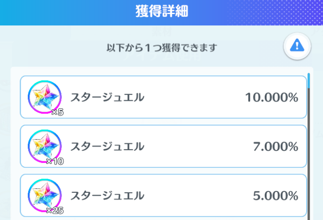The width and height of the screenshot is (323, 220).
Task: Click the warning triangle info button
Action: tap(297, 45)
